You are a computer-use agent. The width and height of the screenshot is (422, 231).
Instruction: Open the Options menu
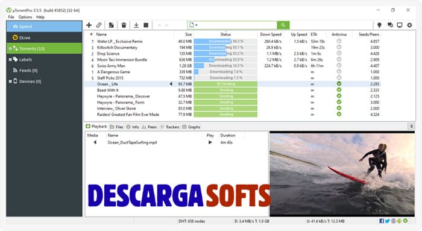tap(25, 17)
